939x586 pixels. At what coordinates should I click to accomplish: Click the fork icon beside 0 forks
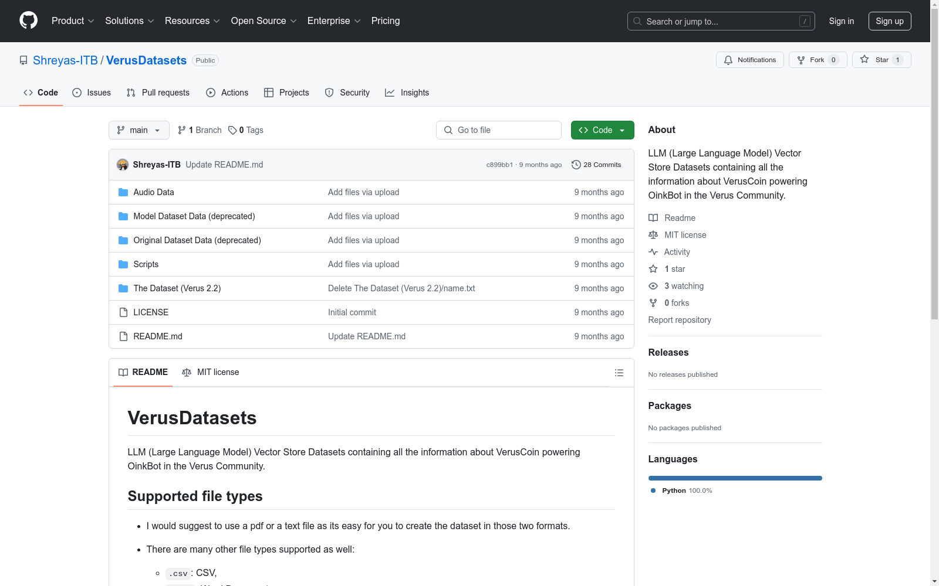653,303
